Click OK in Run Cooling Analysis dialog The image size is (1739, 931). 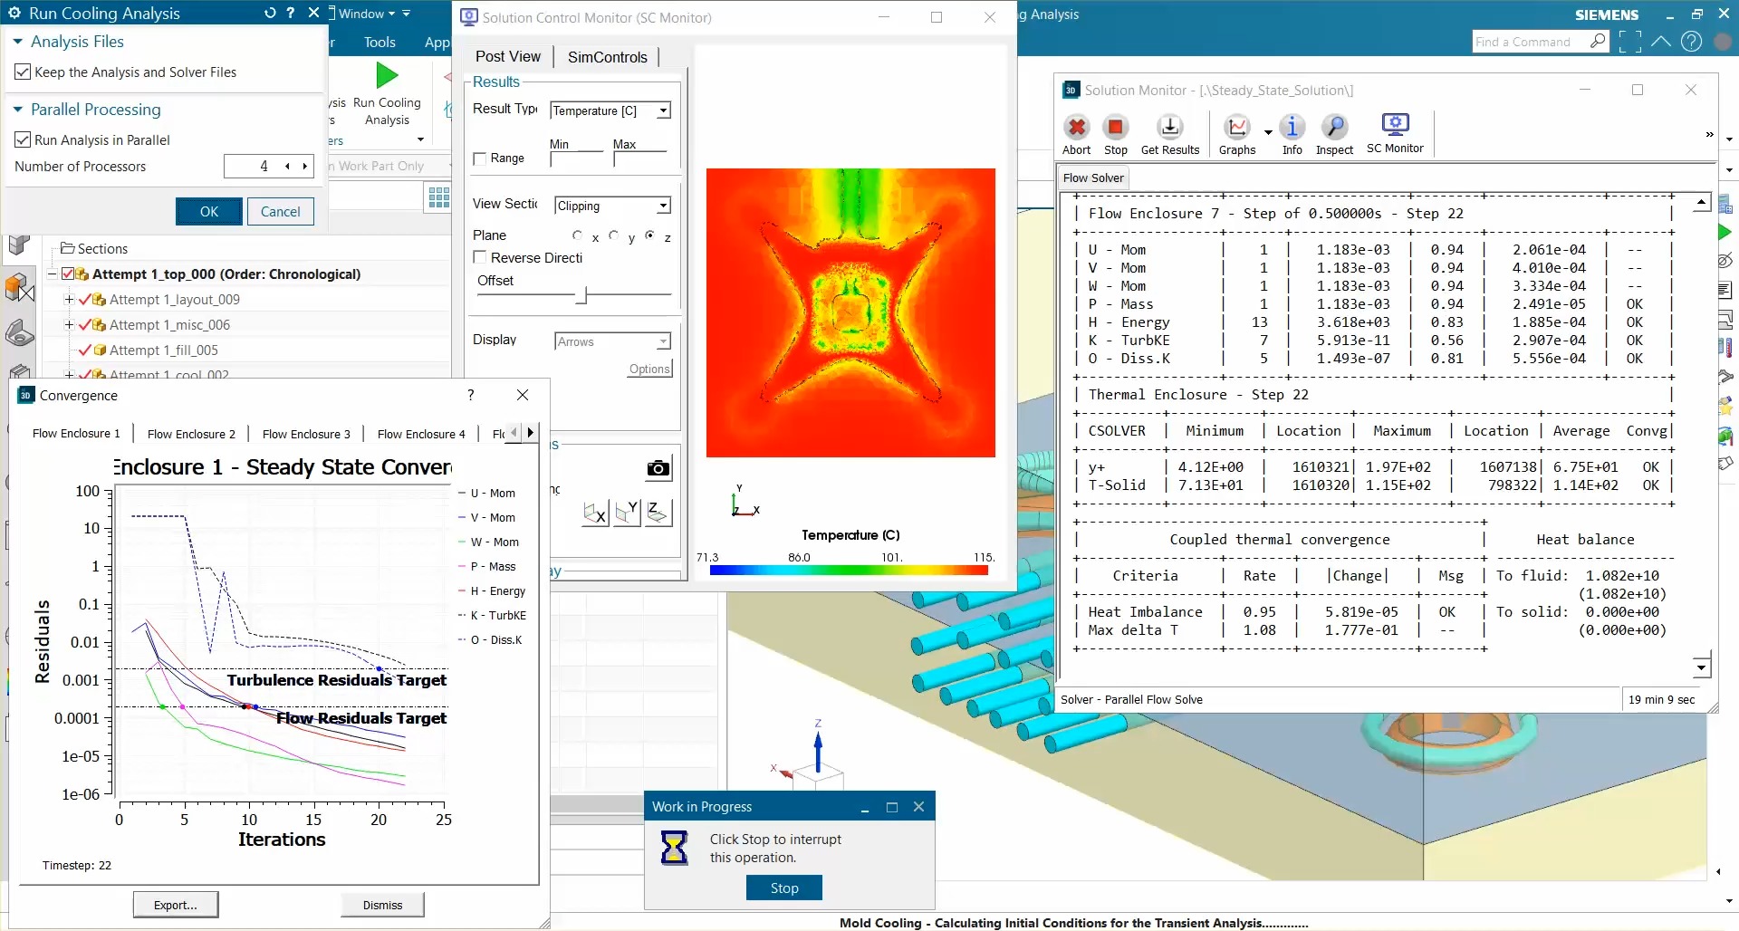(209, 211)
